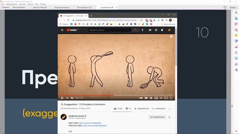Click the video info card icon
This screenshot has width=239, height=134.
pyautogui.click(x=171, y=36)
